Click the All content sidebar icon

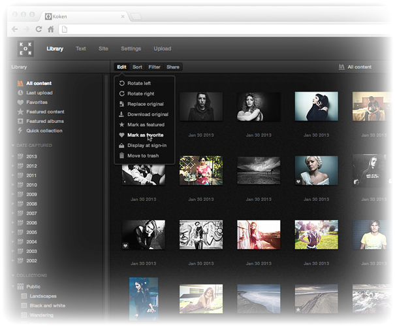click(x=20, y=83)
